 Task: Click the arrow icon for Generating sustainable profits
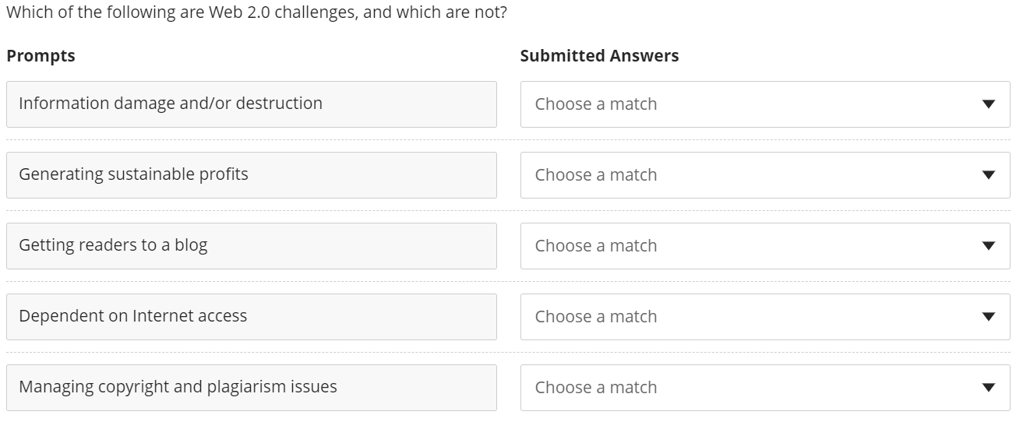[x=989, y=175]
